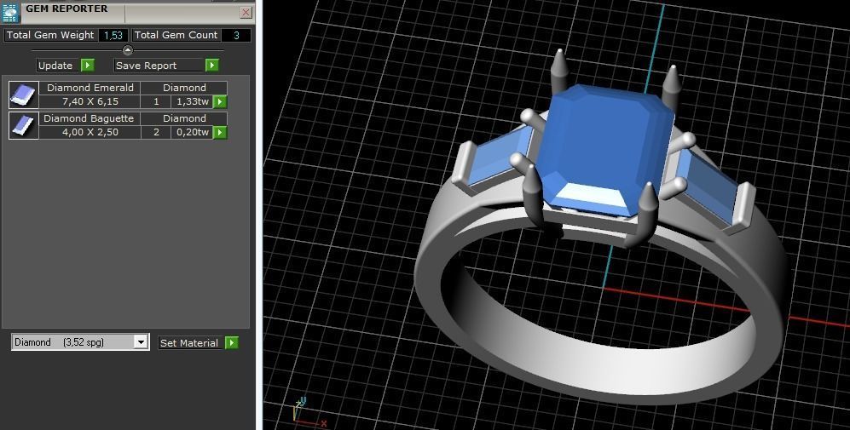Viewport: 850px width, 430px height.
Task: Click the 1,33tw weight cell
Action: pos(192,102)
